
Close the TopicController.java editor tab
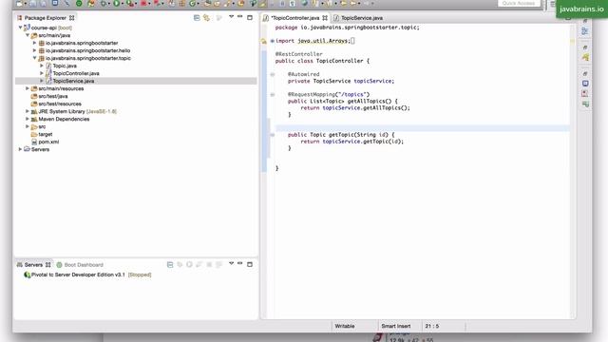click(325, 18)
